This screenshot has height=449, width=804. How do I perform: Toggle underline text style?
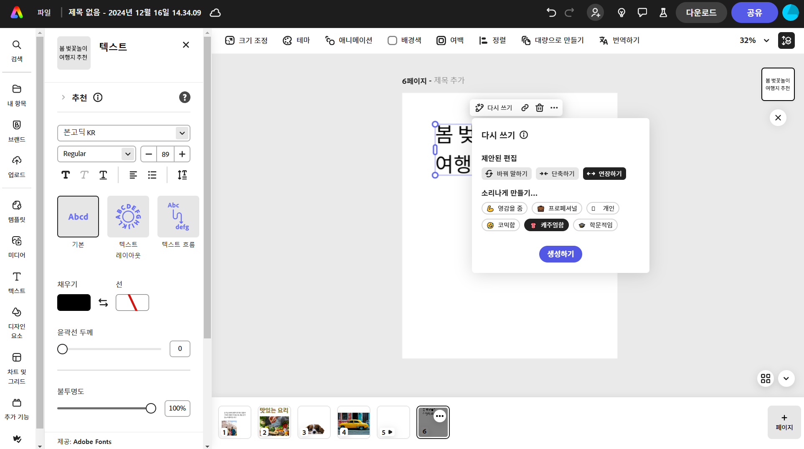tap(103, 175)
